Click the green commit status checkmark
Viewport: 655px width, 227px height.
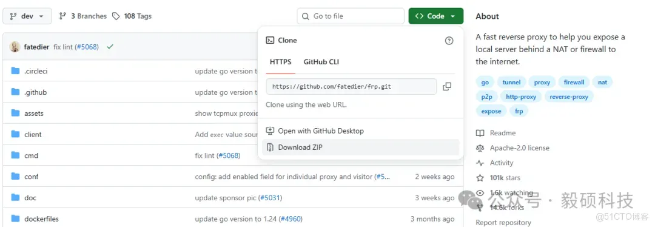110,47
